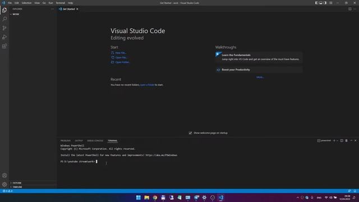Click the New File... link
The height and width of the screenshot is (202, 359).
[x=118, y=53]
